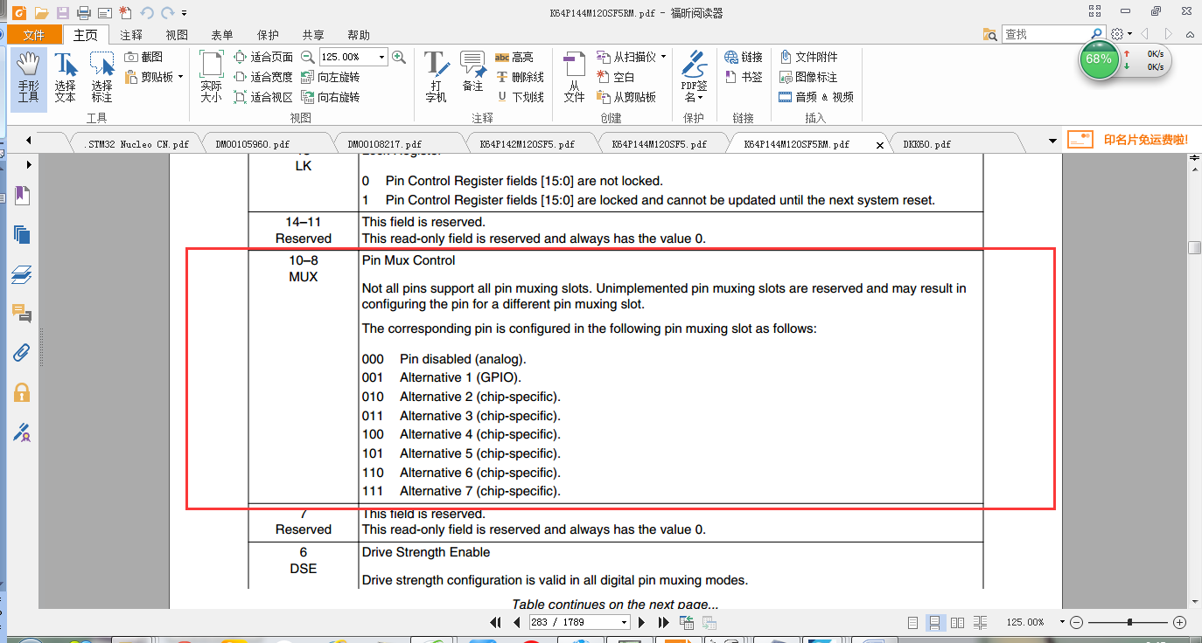Open ribbon zoom 125.00% dropdown
1202x643 pixels.
[x=381, y=57]
